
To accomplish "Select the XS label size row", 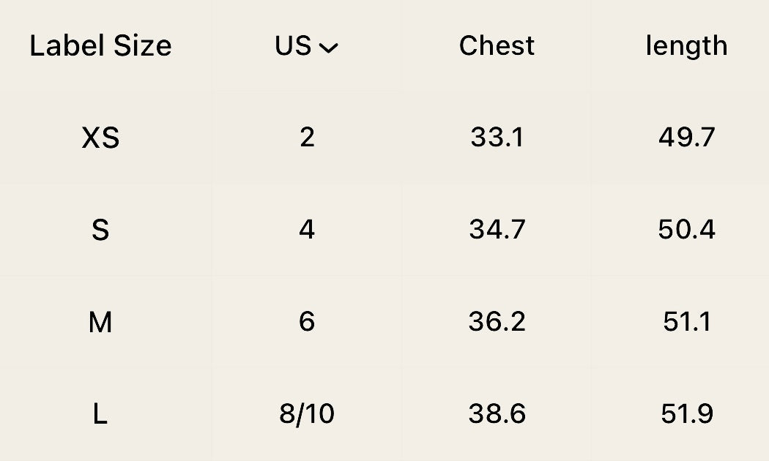I will point(100,138).
